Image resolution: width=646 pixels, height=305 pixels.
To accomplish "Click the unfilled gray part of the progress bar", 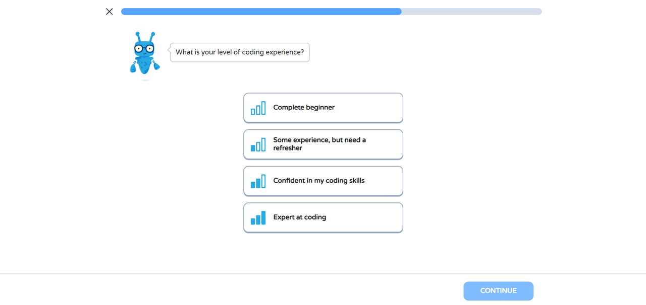I will (x=472, y=12).
